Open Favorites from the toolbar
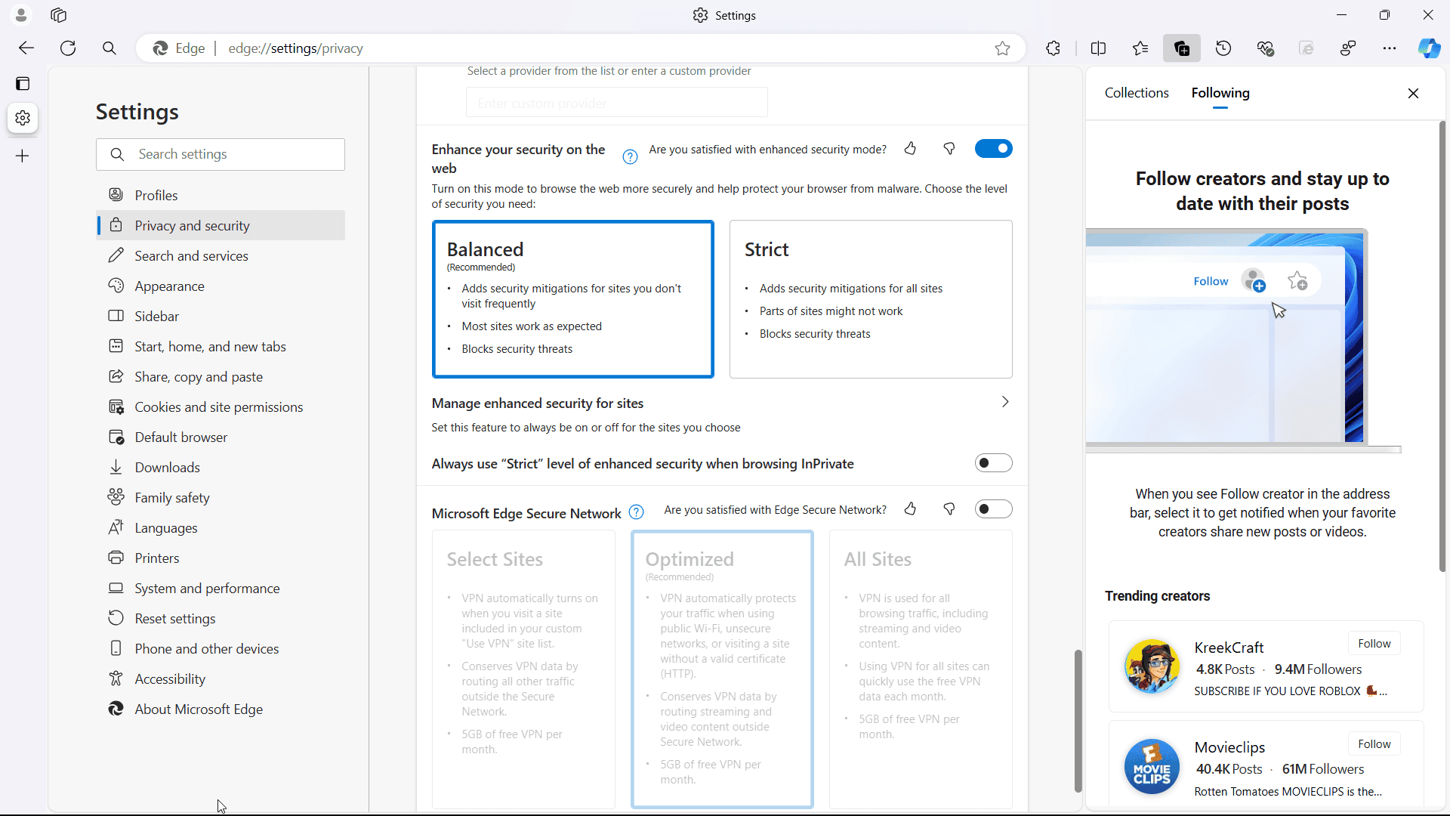Image resolution: width=1450 pixels, height=816 pixels. click(1140, 48)
